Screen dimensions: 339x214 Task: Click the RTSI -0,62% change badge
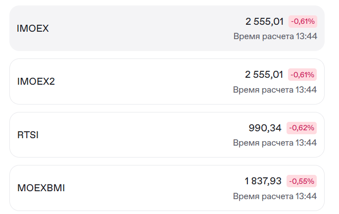pyautogui.click(x=302, y=128)
